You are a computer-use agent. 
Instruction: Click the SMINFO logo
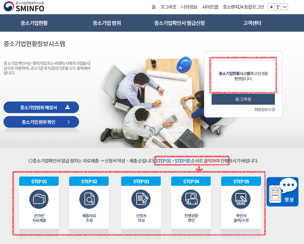[24, 7]
